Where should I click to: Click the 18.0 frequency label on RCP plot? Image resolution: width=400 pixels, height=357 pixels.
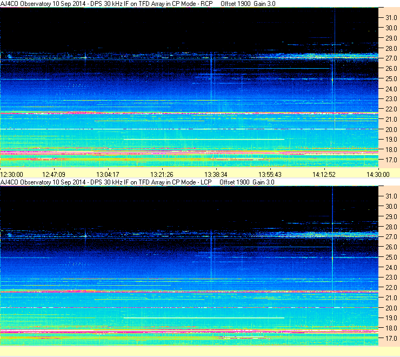(x=391, y=150)
